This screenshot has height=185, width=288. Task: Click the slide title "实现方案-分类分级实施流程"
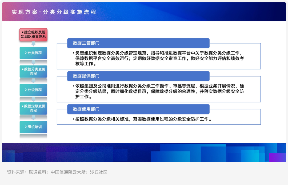click(54, 12)
